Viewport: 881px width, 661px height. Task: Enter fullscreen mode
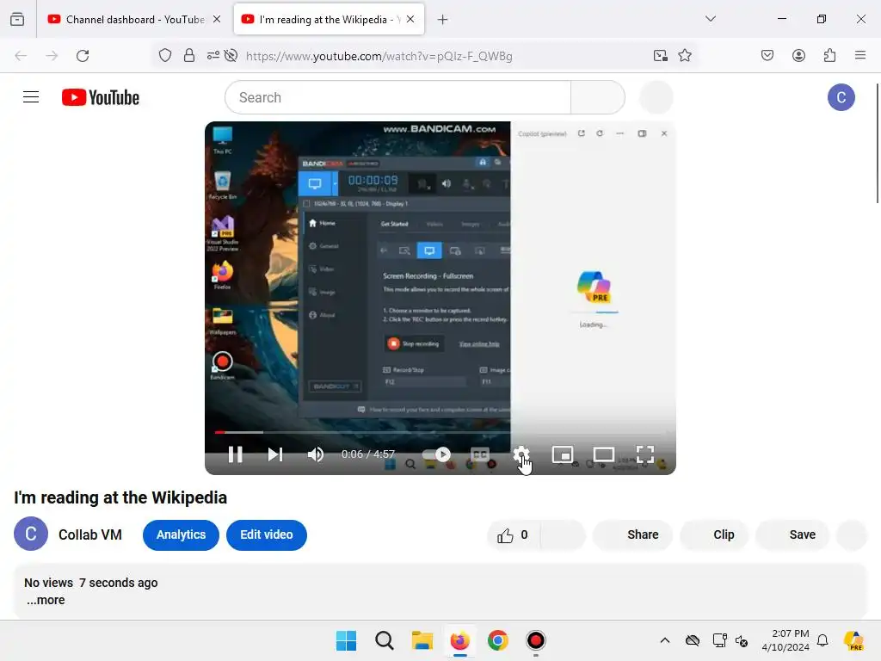(x=645, y=454)
